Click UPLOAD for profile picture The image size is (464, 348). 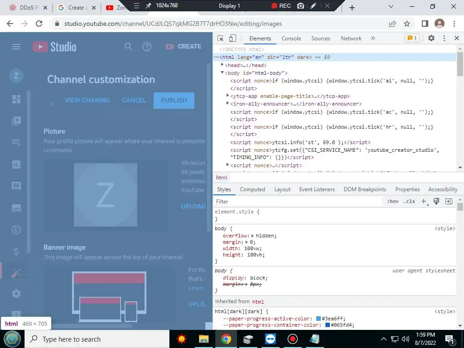pyautogui.click(x=193, y=206)
